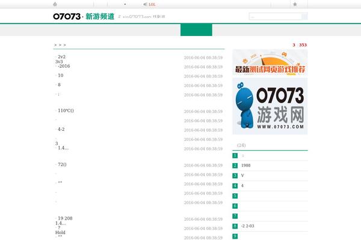Image resolution: width=361 pixels, height=240 pixels.
Task: Open ranking item 2 labeled 1988
Action: (x=245, y=166)
